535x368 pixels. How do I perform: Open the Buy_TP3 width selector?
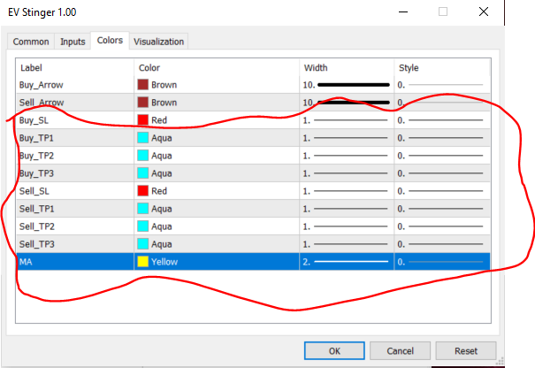tap(347, 173)
